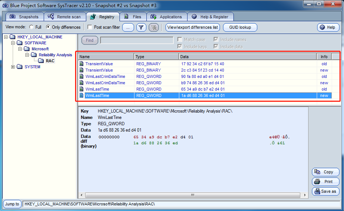Select Only differences view mode
Image resolution: width=344 pixels, height=211 pixels.
(x=48, y=27)
